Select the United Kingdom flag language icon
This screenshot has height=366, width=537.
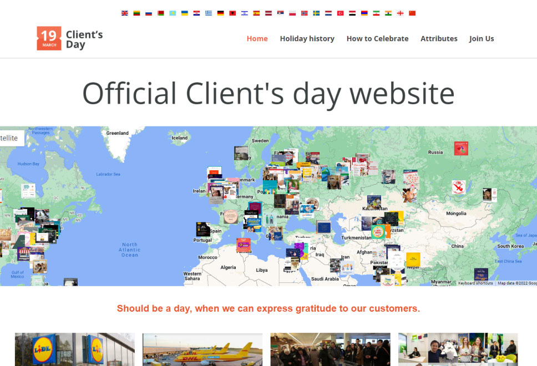(125, 12)
